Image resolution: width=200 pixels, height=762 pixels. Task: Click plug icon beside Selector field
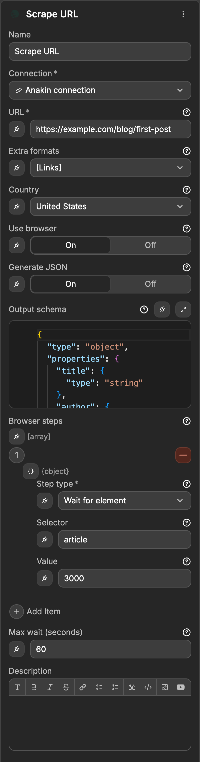pos(45,539)
